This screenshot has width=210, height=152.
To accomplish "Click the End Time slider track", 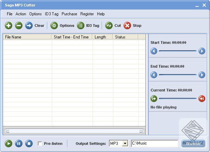I will [178, 75].
